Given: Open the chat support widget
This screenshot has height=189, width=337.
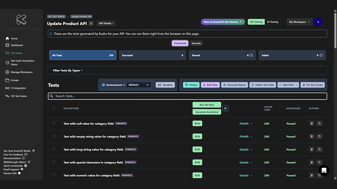Looking at the screenshot, I should click(324, 171).
